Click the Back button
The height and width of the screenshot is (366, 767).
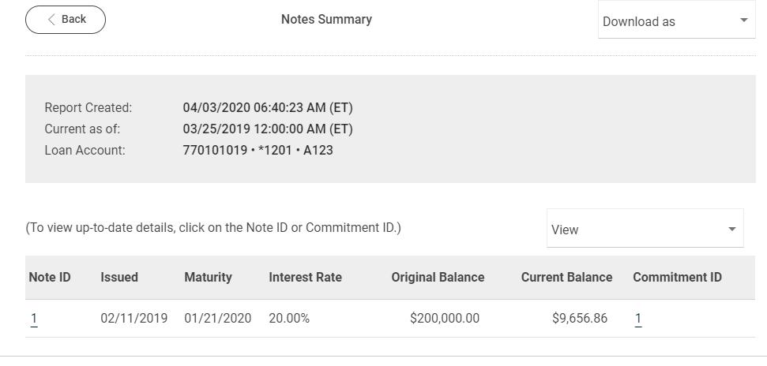pyautogui.click(x=66, y=20)
